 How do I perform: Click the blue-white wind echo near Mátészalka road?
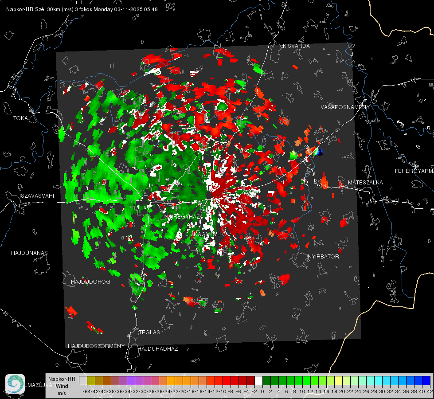pos(319,152)
